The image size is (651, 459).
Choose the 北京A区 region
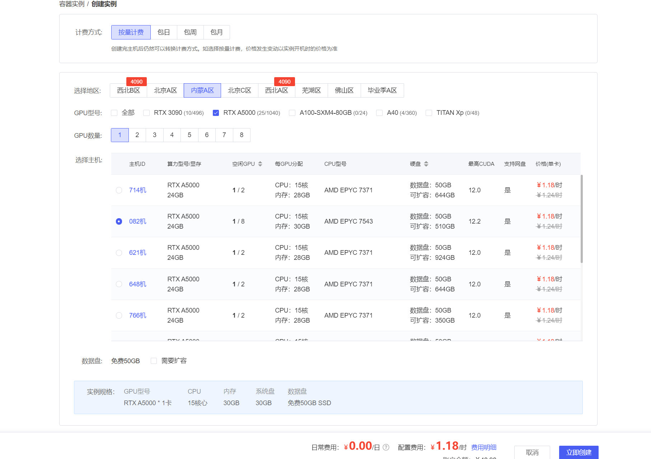165,90
